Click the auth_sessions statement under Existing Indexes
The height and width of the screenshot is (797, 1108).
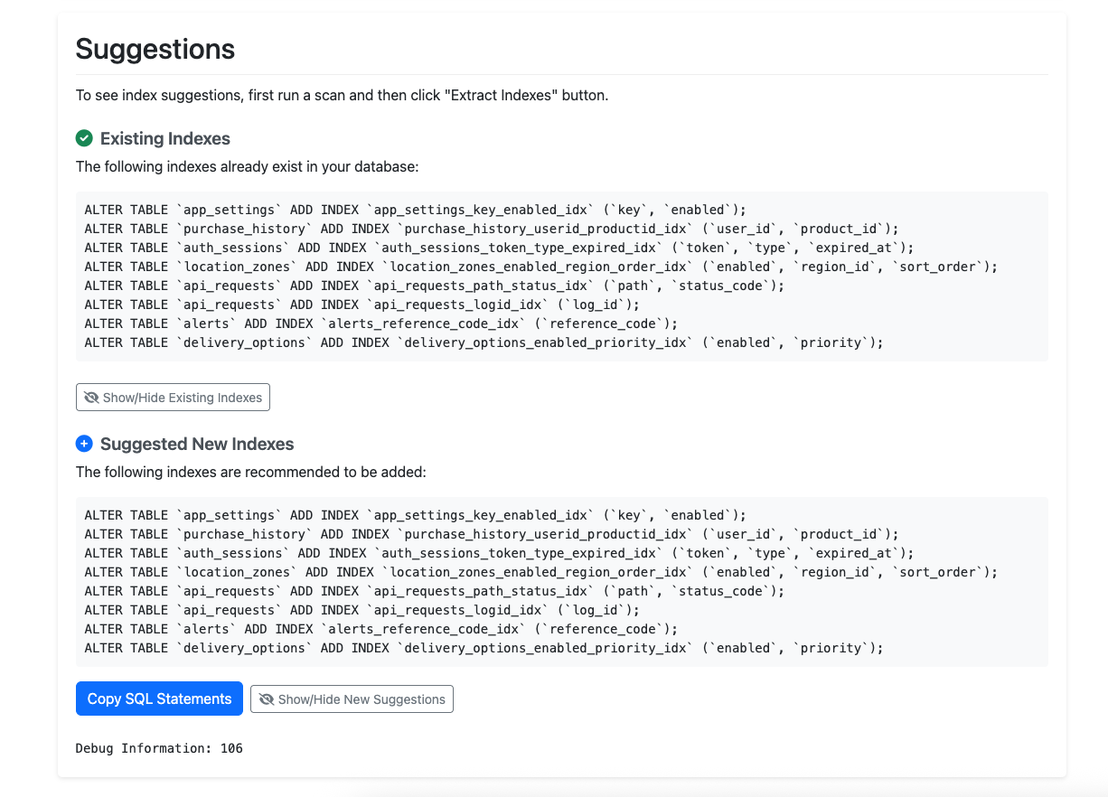point(499,248)
